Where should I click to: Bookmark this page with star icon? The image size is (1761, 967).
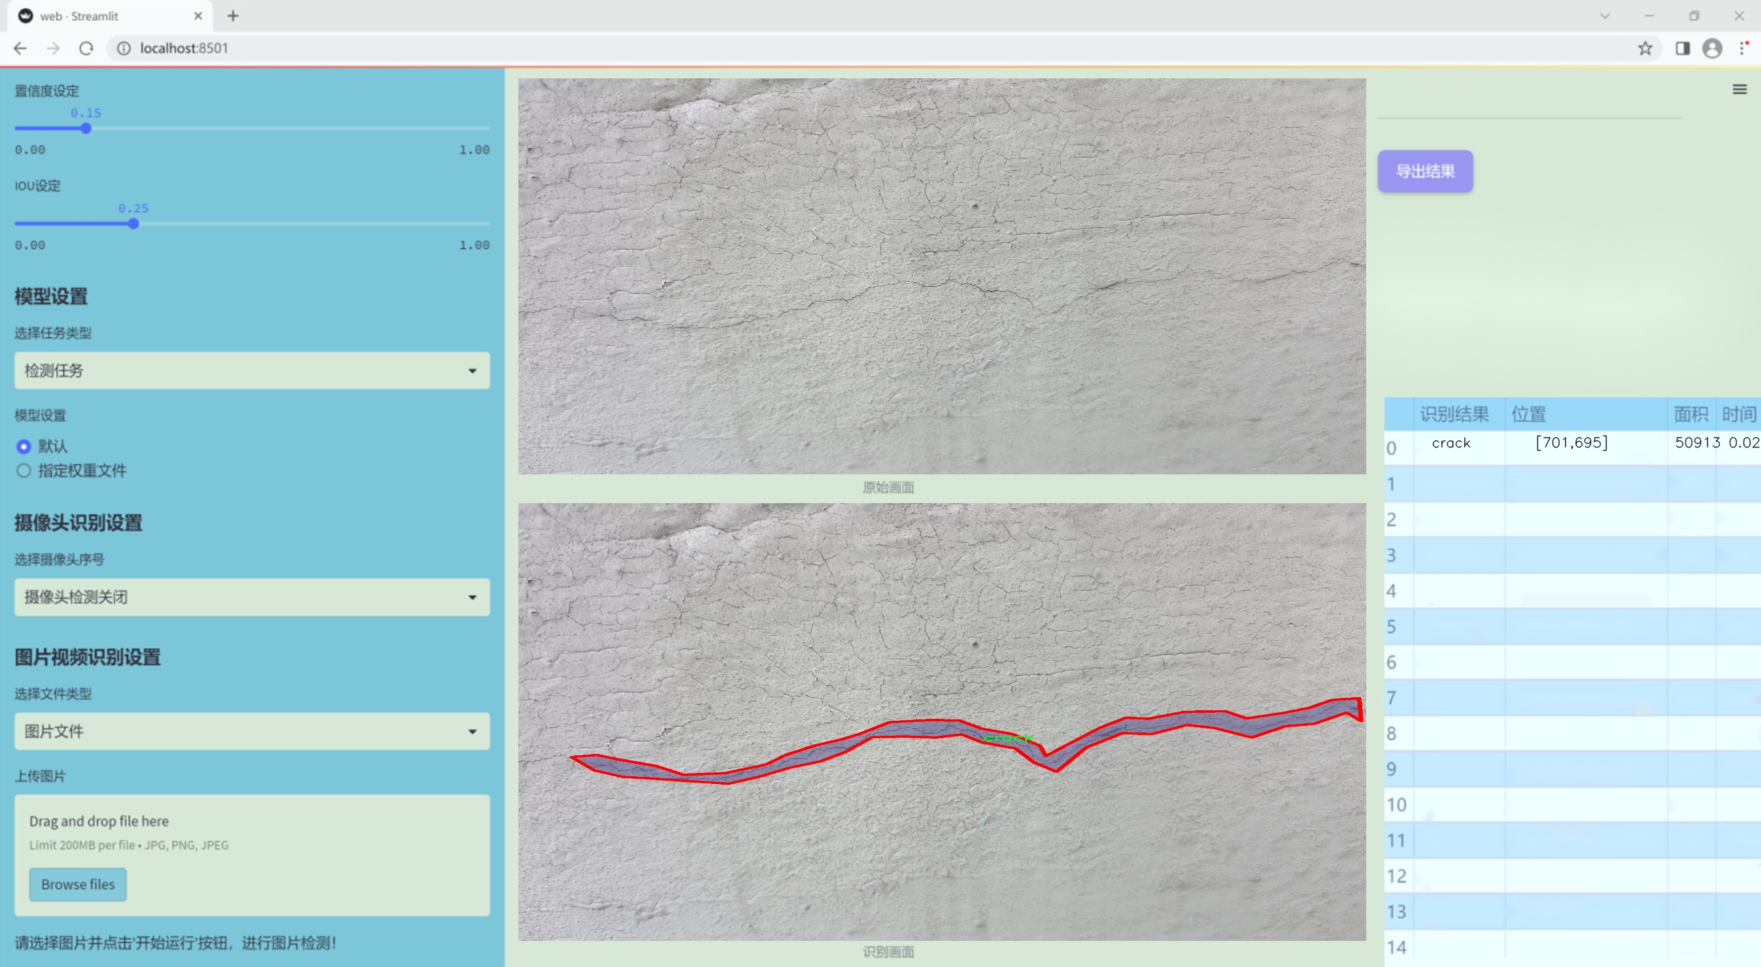coord(1645,48)
